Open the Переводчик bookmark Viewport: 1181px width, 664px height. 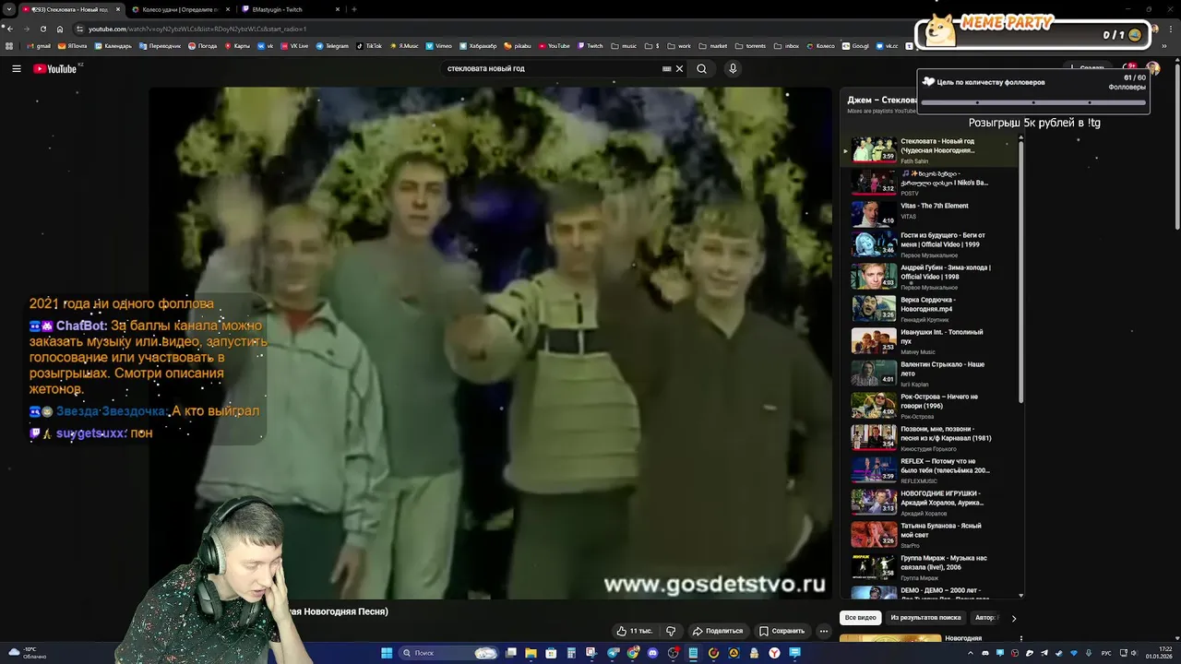click(160, 46)
